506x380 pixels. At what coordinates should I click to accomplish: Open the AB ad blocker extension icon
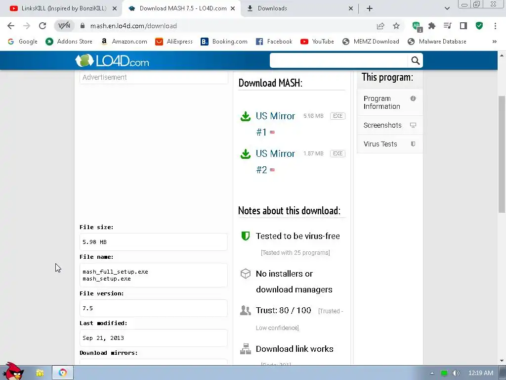pos(417,26)
